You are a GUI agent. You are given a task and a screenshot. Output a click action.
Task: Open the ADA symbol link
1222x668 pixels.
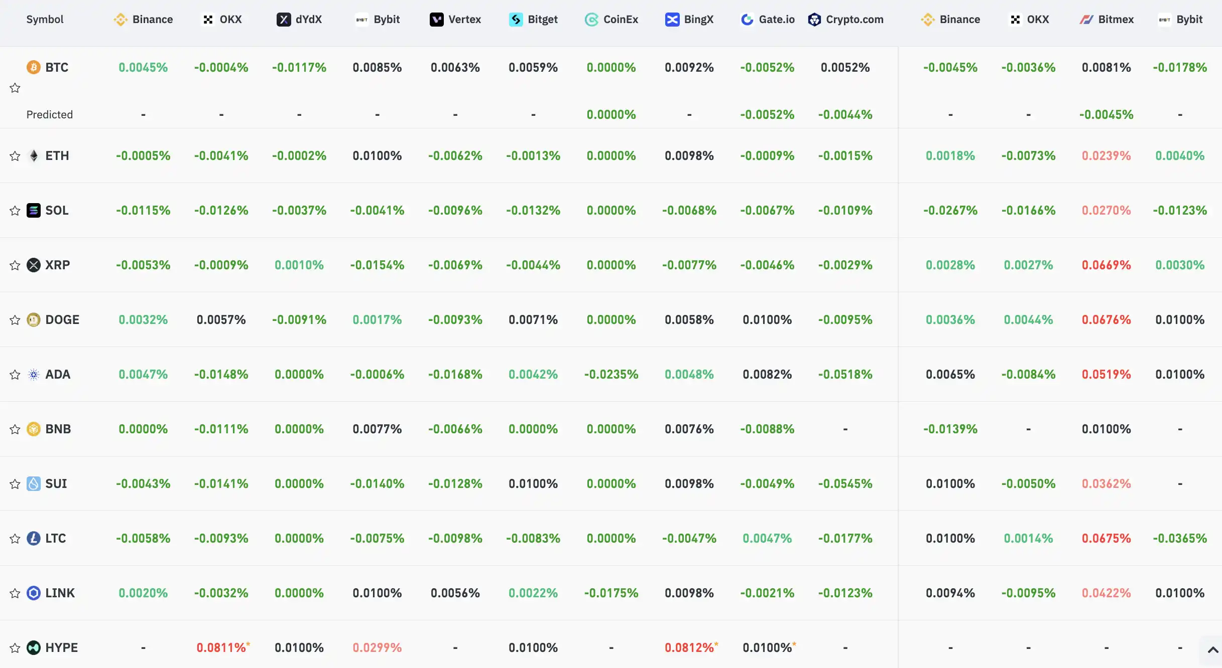(x=58, y=374)
